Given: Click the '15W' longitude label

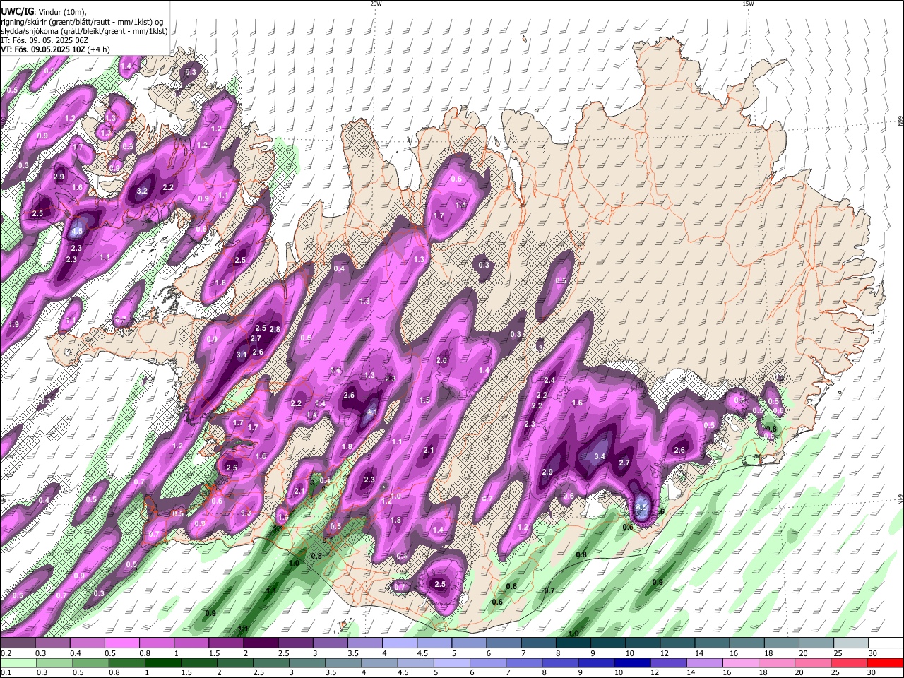Looking at the screenshot, I should (748, 4).
